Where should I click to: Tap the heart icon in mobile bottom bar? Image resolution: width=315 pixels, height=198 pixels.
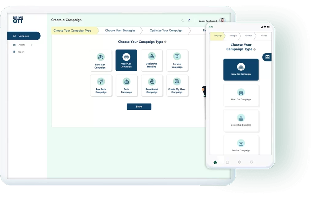tap(251, 162)
